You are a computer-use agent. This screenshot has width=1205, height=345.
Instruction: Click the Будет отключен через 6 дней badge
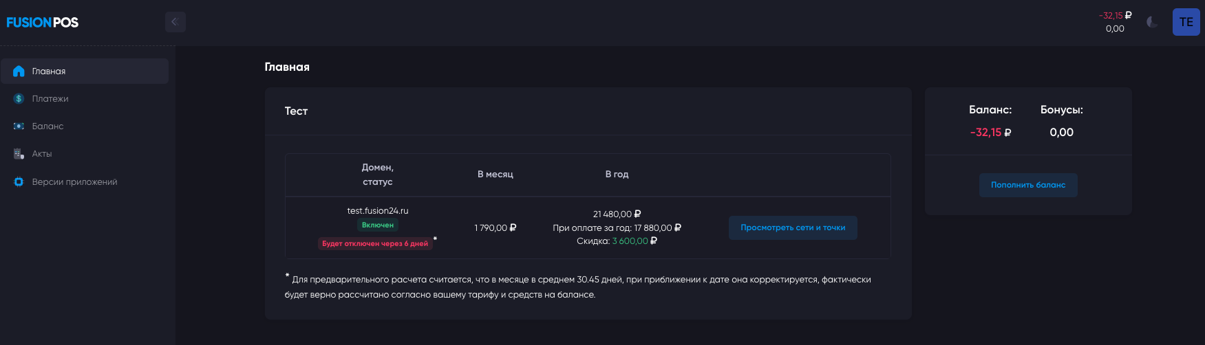pyautogui.click(x=375, y=243)
